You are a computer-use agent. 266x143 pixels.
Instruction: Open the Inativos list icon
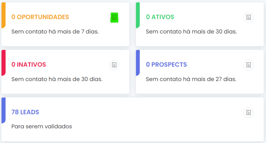tap(114, 65)
